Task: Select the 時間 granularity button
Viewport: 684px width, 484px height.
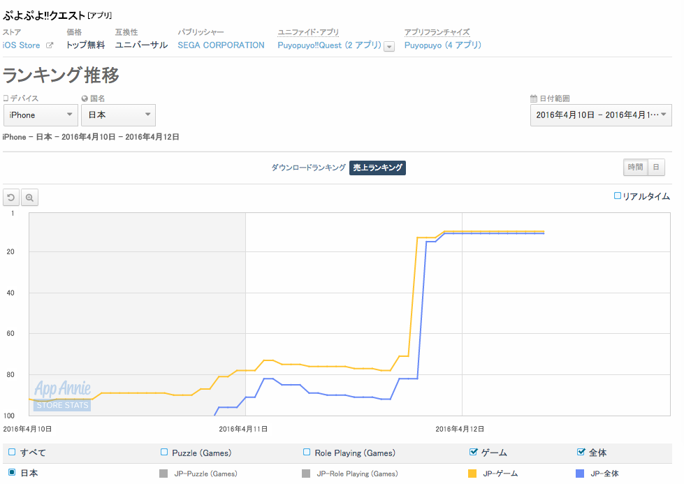Action: pos(635,168)
